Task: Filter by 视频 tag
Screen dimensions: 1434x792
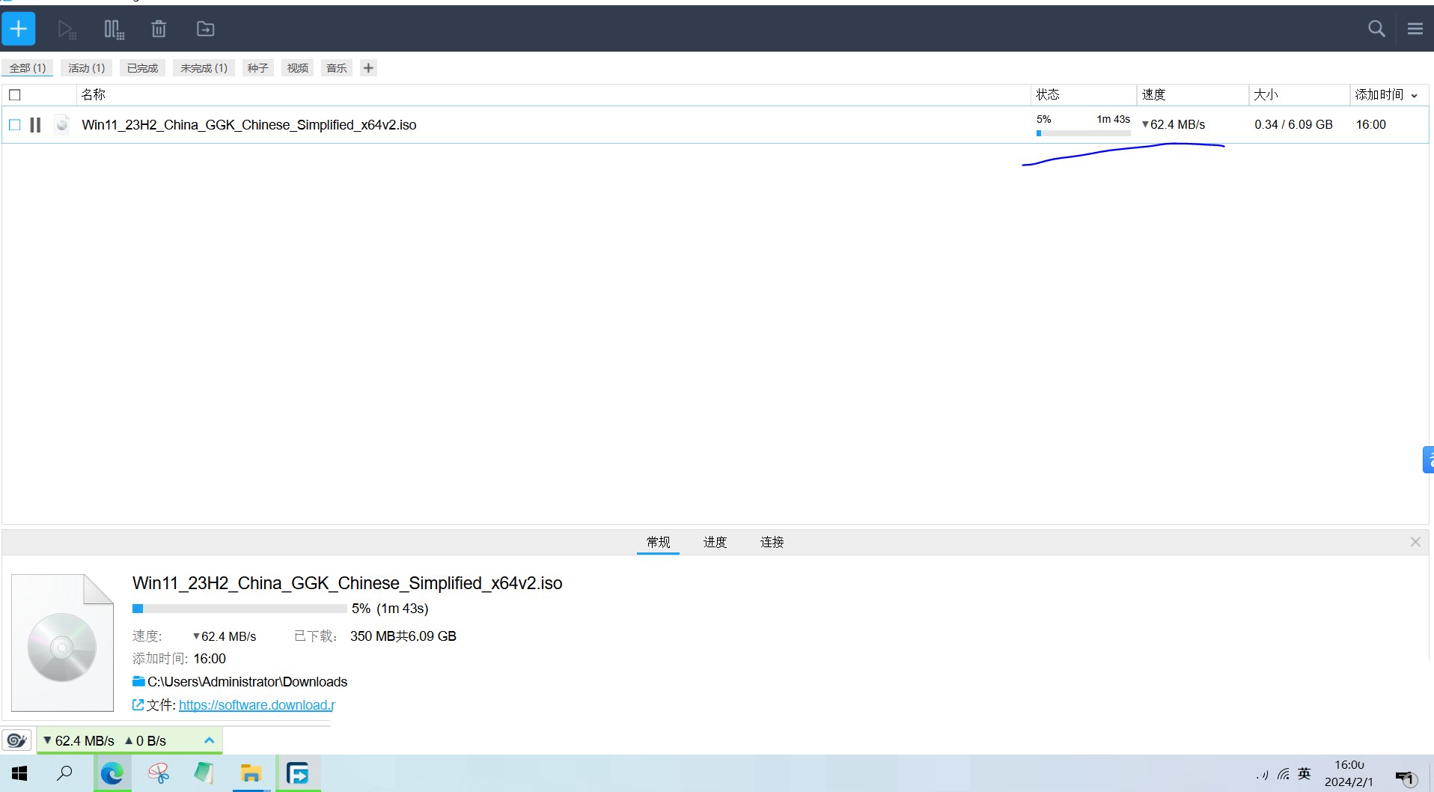Action: 298,68
